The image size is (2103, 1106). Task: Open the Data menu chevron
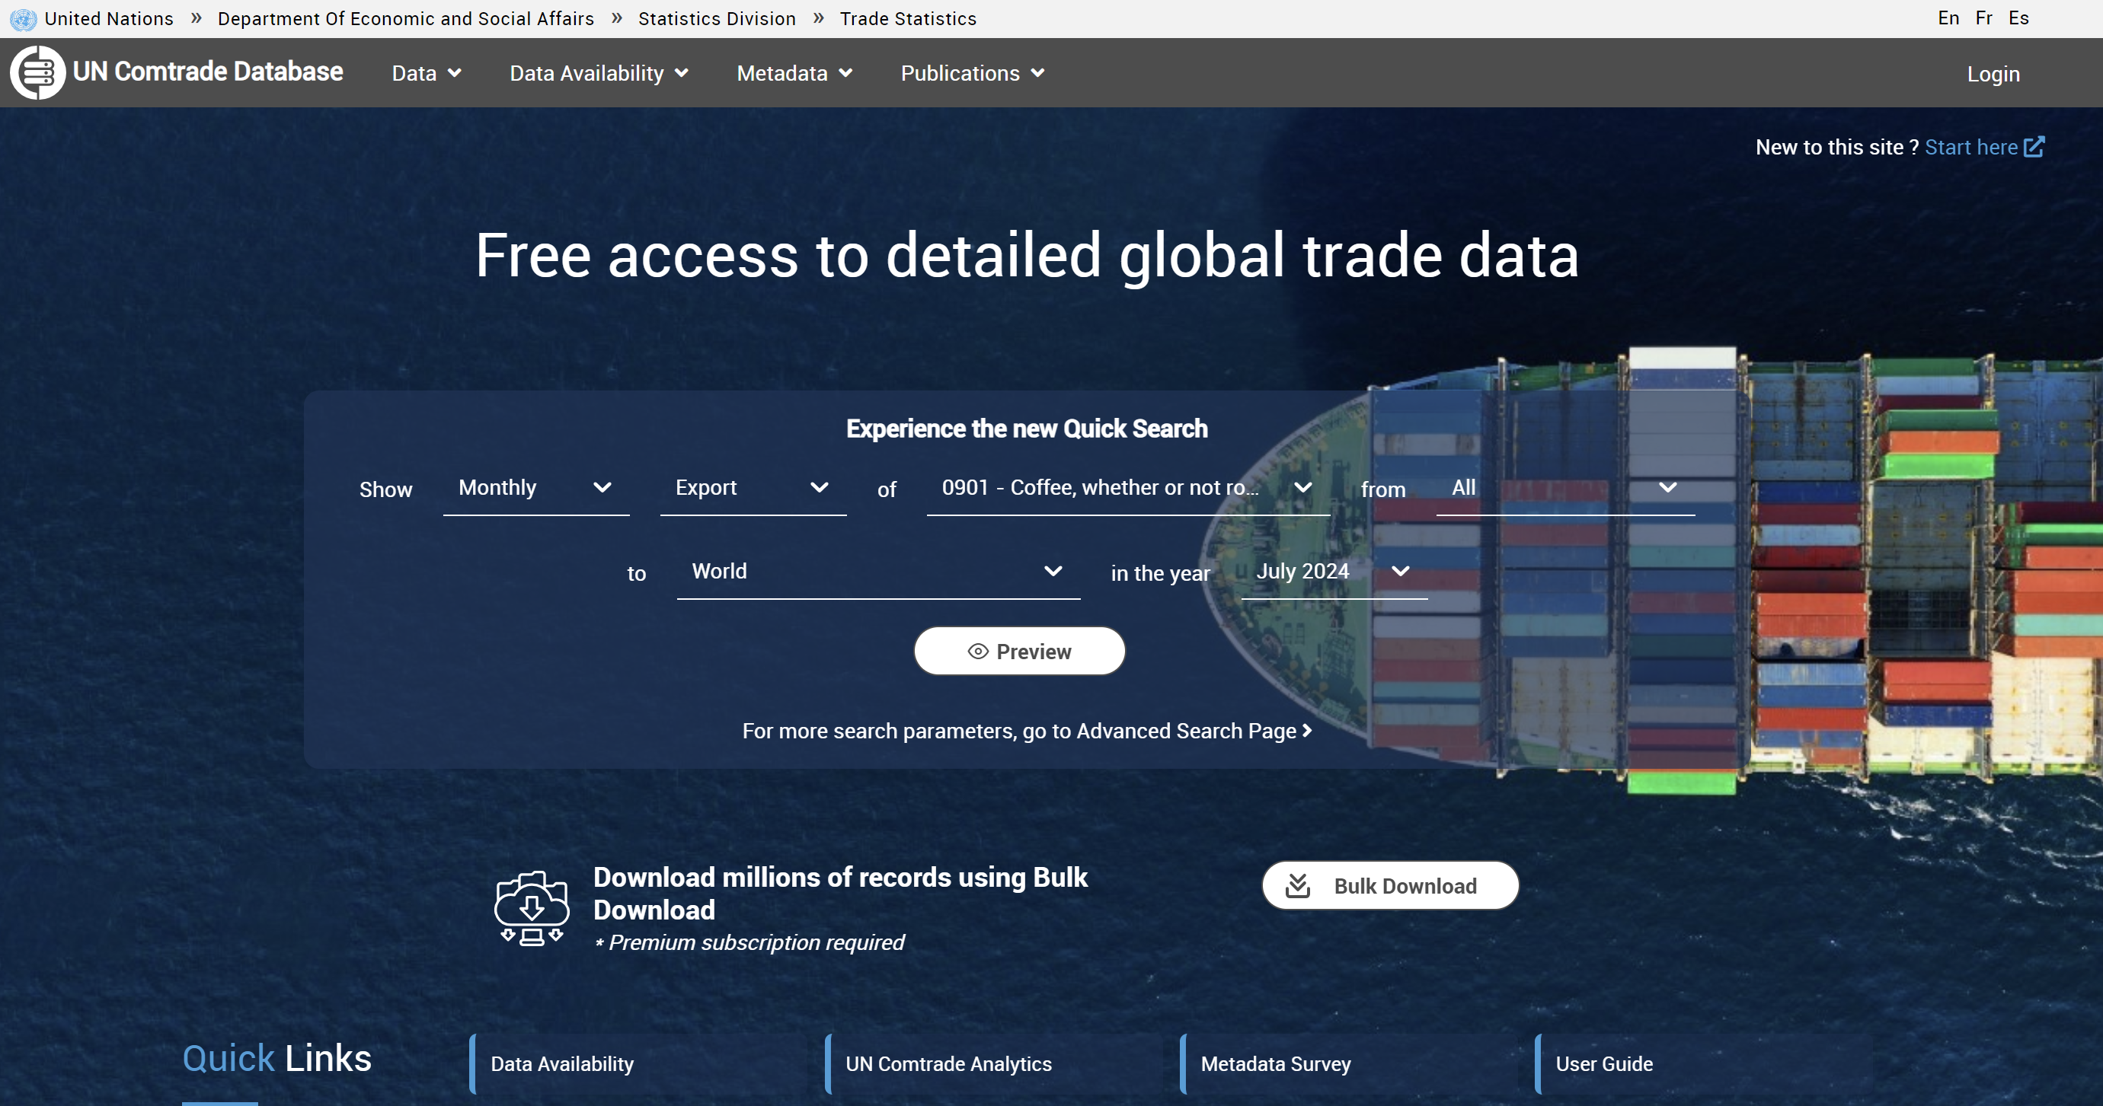[455, 73]
